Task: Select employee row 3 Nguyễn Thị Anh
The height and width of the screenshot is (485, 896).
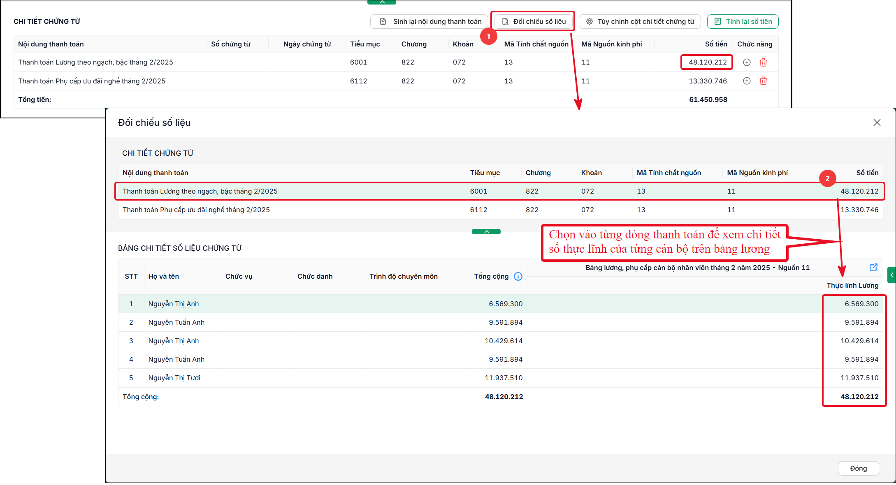Action: (500, 341)
